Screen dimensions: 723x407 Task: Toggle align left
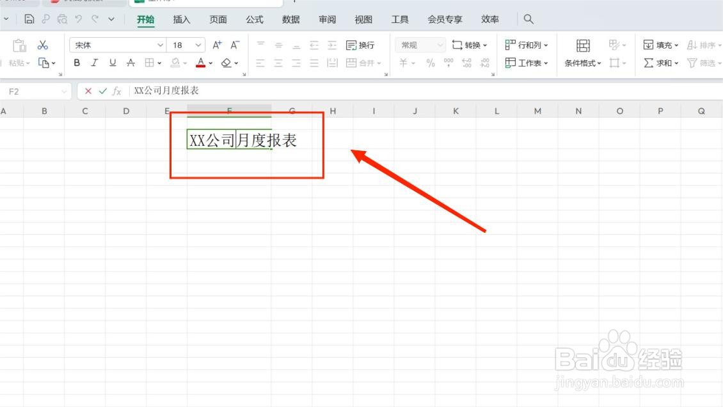pyautogui.click(x=260, y=63)
